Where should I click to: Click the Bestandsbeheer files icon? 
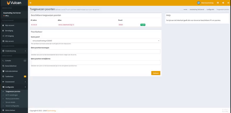(x=3, y=66)
